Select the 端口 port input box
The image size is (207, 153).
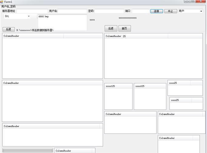point(140,11)
